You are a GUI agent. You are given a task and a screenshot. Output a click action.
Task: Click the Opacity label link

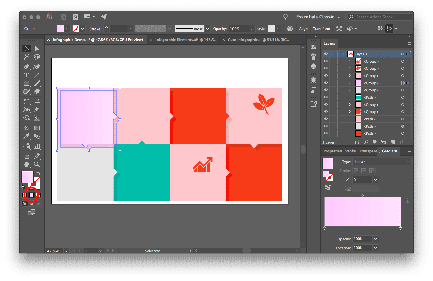click(x=219, y=29)
